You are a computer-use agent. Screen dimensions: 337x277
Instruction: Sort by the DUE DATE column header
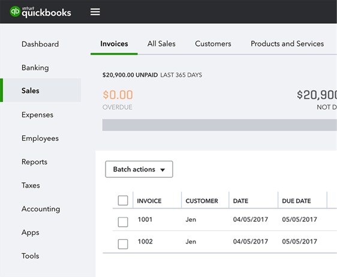click(x=296, y=201)
